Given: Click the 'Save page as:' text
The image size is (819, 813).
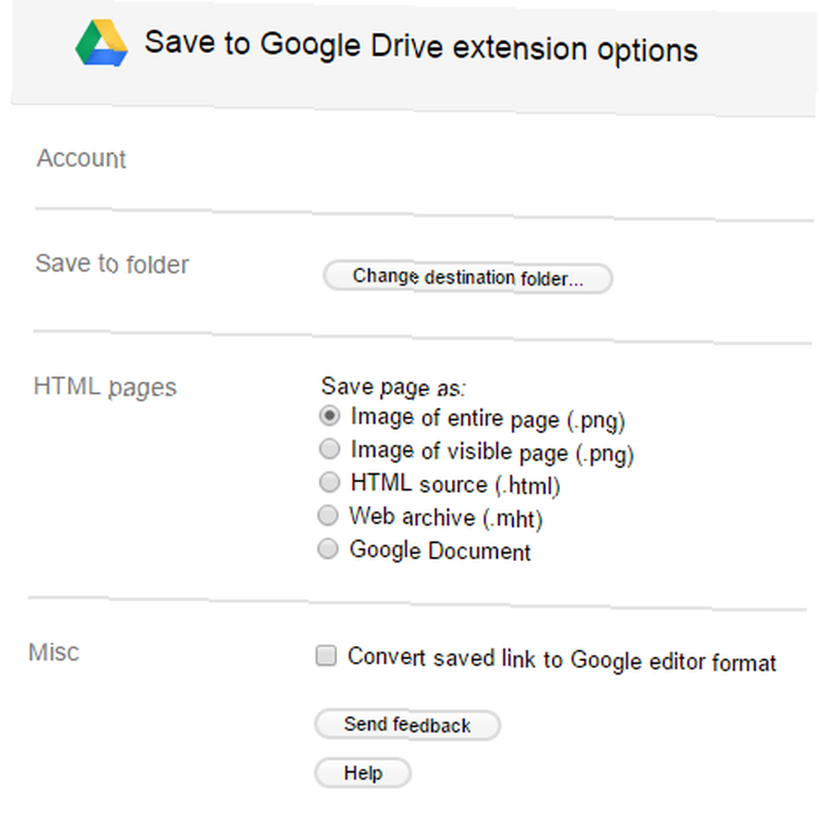Looking at the screenshot, I should tap(393, 387).
